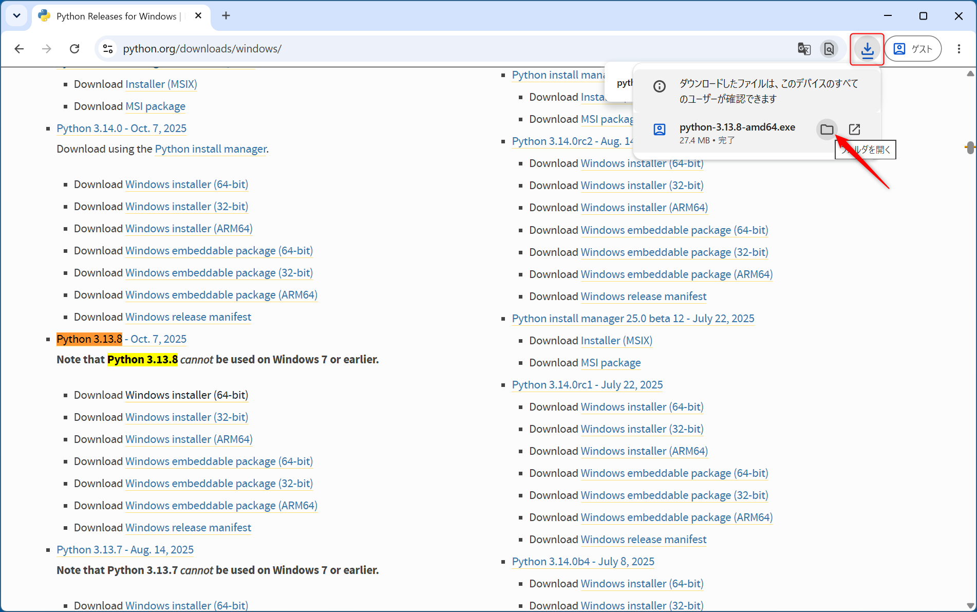Open the ゲスト guest profile button
This screenshot has height=612, width=977.
[913, 49]
